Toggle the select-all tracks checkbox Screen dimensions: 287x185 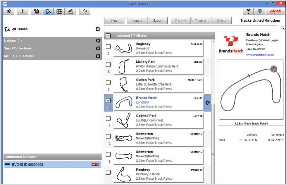(108, 36)
